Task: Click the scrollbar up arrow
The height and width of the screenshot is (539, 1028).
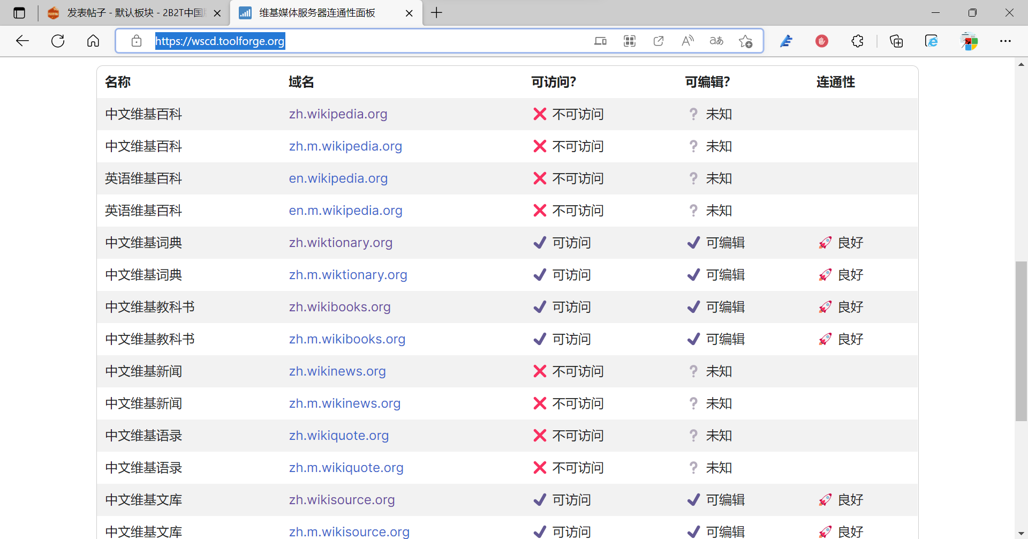Action: coord(1021,64)
